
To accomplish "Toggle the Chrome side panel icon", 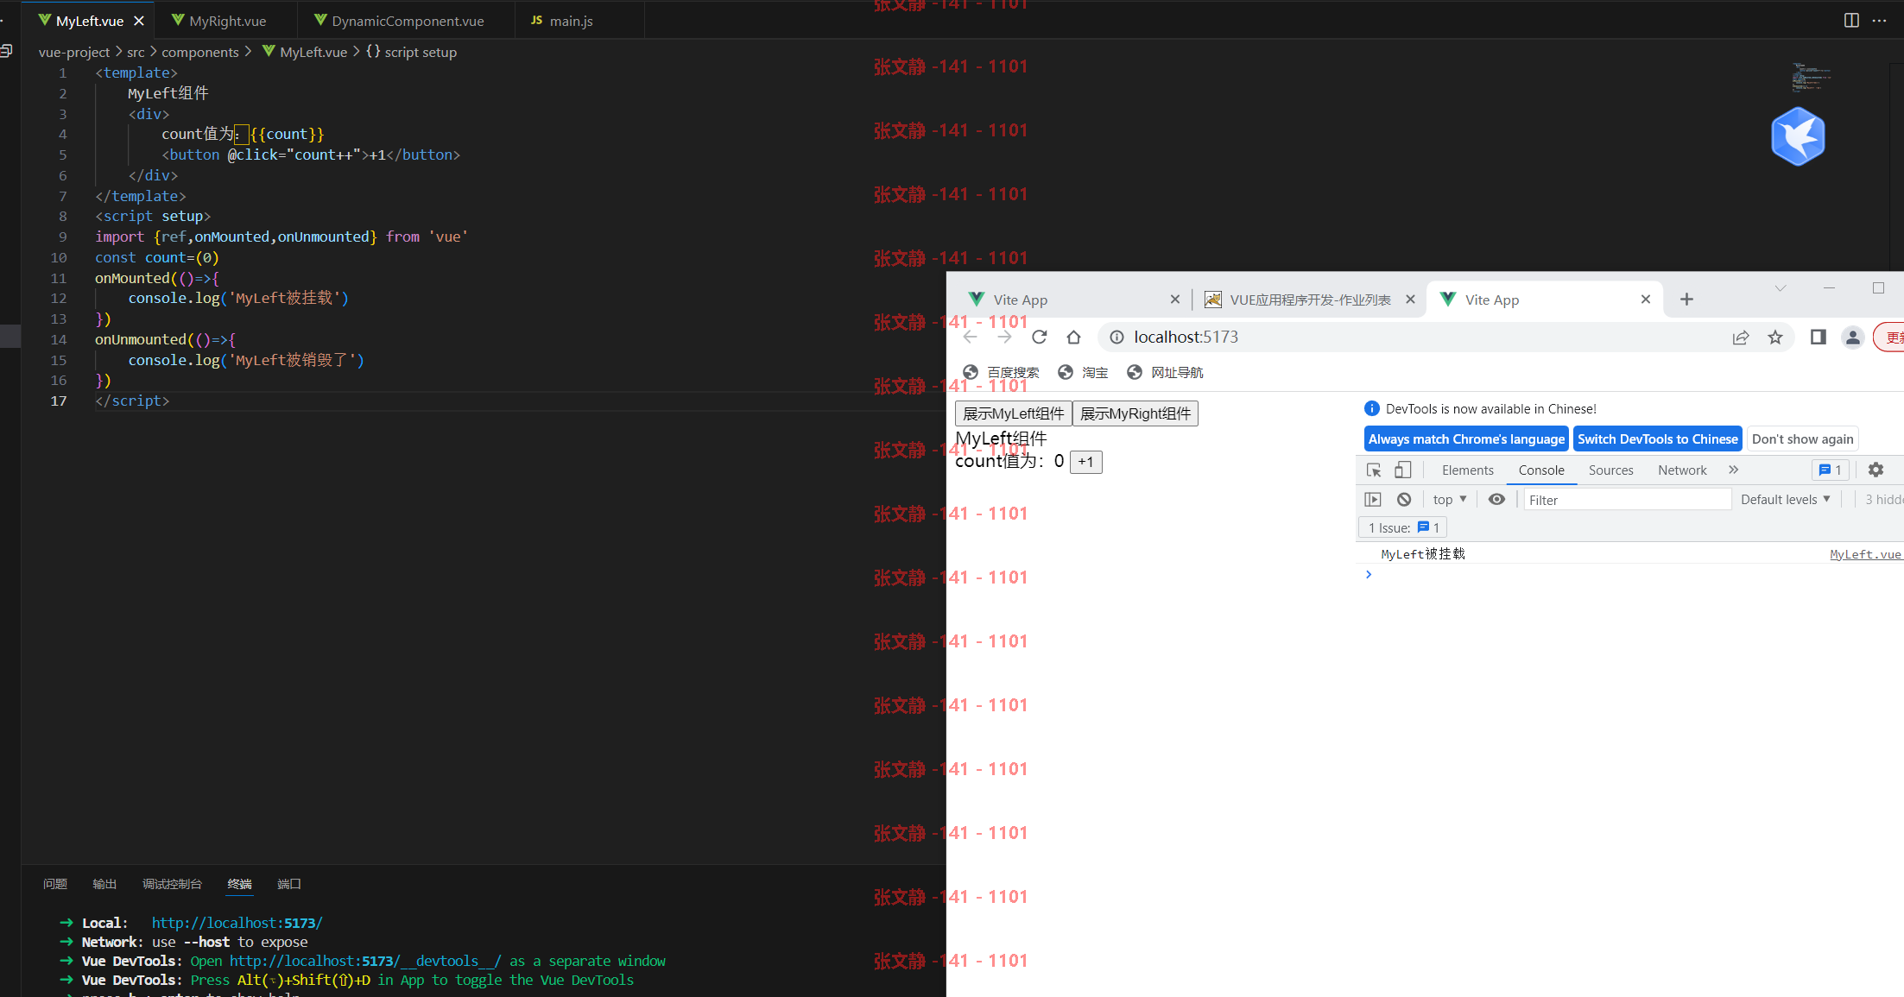I will 1819,338.
